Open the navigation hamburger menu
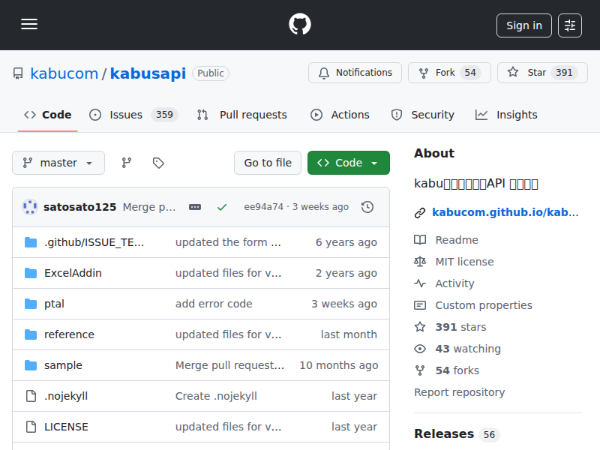Screen dimensions: 600x450 click(x=29, y=24)
